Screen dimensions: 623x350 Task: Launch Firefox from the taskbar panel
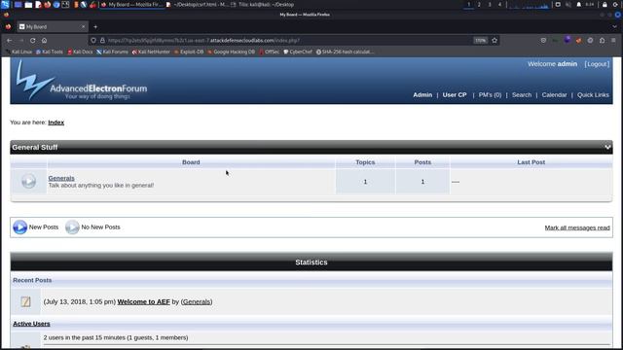[48, 5]
